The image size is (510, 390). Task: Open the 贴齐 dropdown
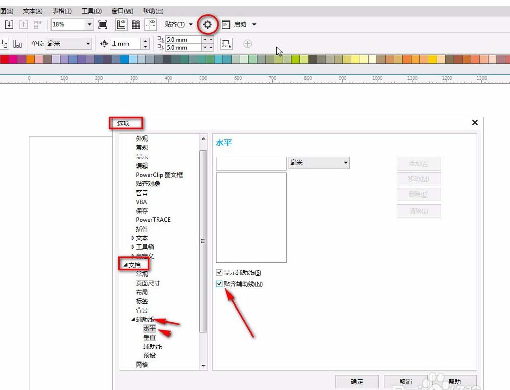coord(191,24)
